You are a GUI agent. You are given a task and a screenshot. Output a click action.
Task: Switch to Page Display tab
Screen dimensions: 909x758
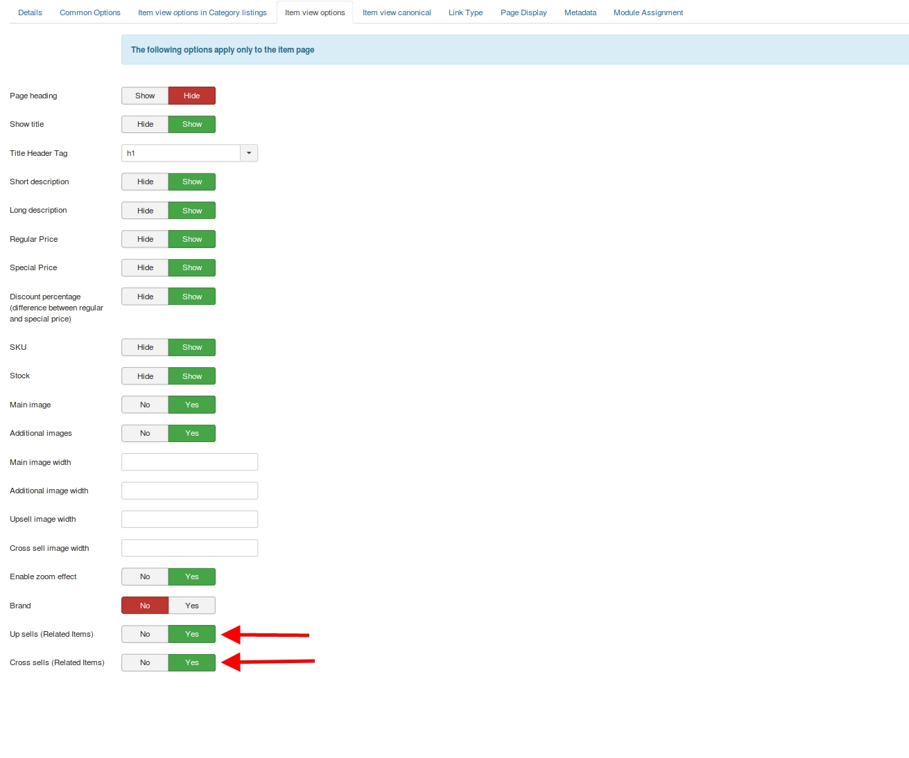coord(523,12)
